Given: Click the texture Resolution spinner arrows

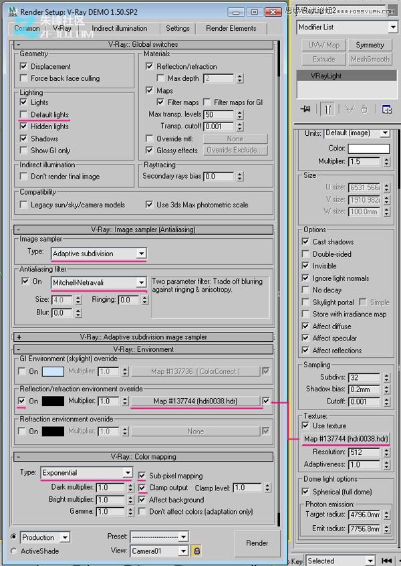Looking at the screenshot, I should pyautogui.click(x=386, y=452).
